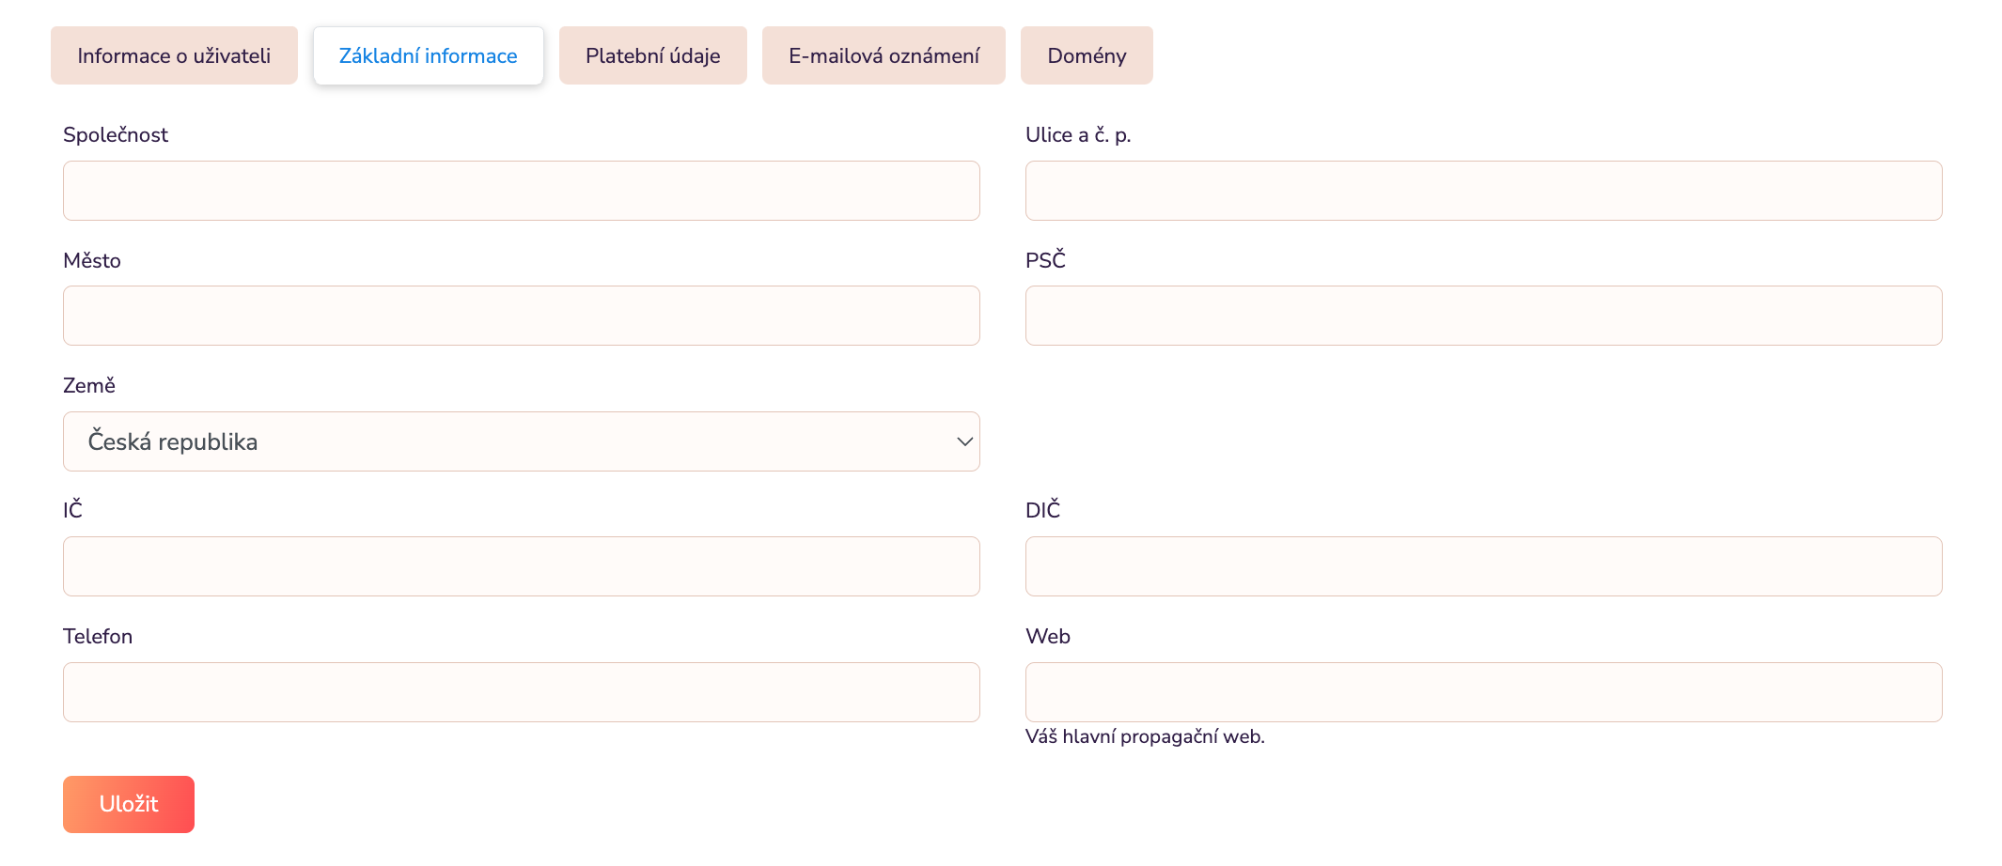Click the Telefon input field
The height and width of the screenshot is (866, 2002).
tap(521, 692)
